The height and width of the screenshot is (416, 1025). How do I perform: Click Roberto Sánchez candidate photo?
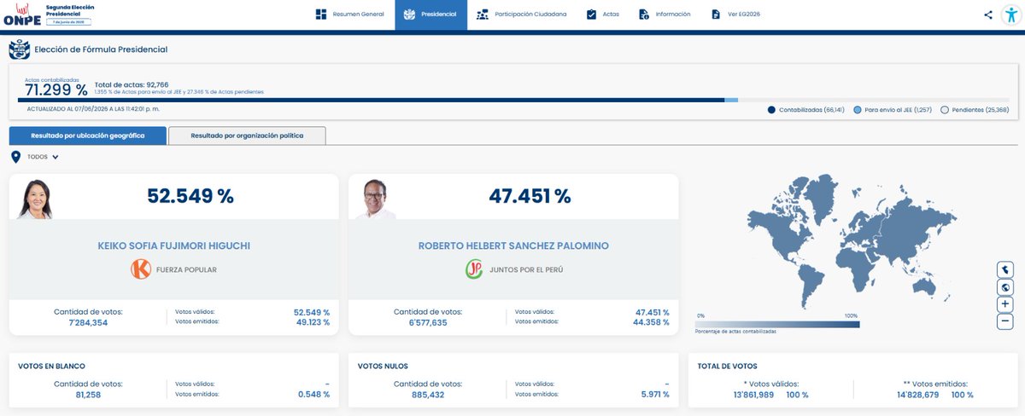(x=375, y=199)
